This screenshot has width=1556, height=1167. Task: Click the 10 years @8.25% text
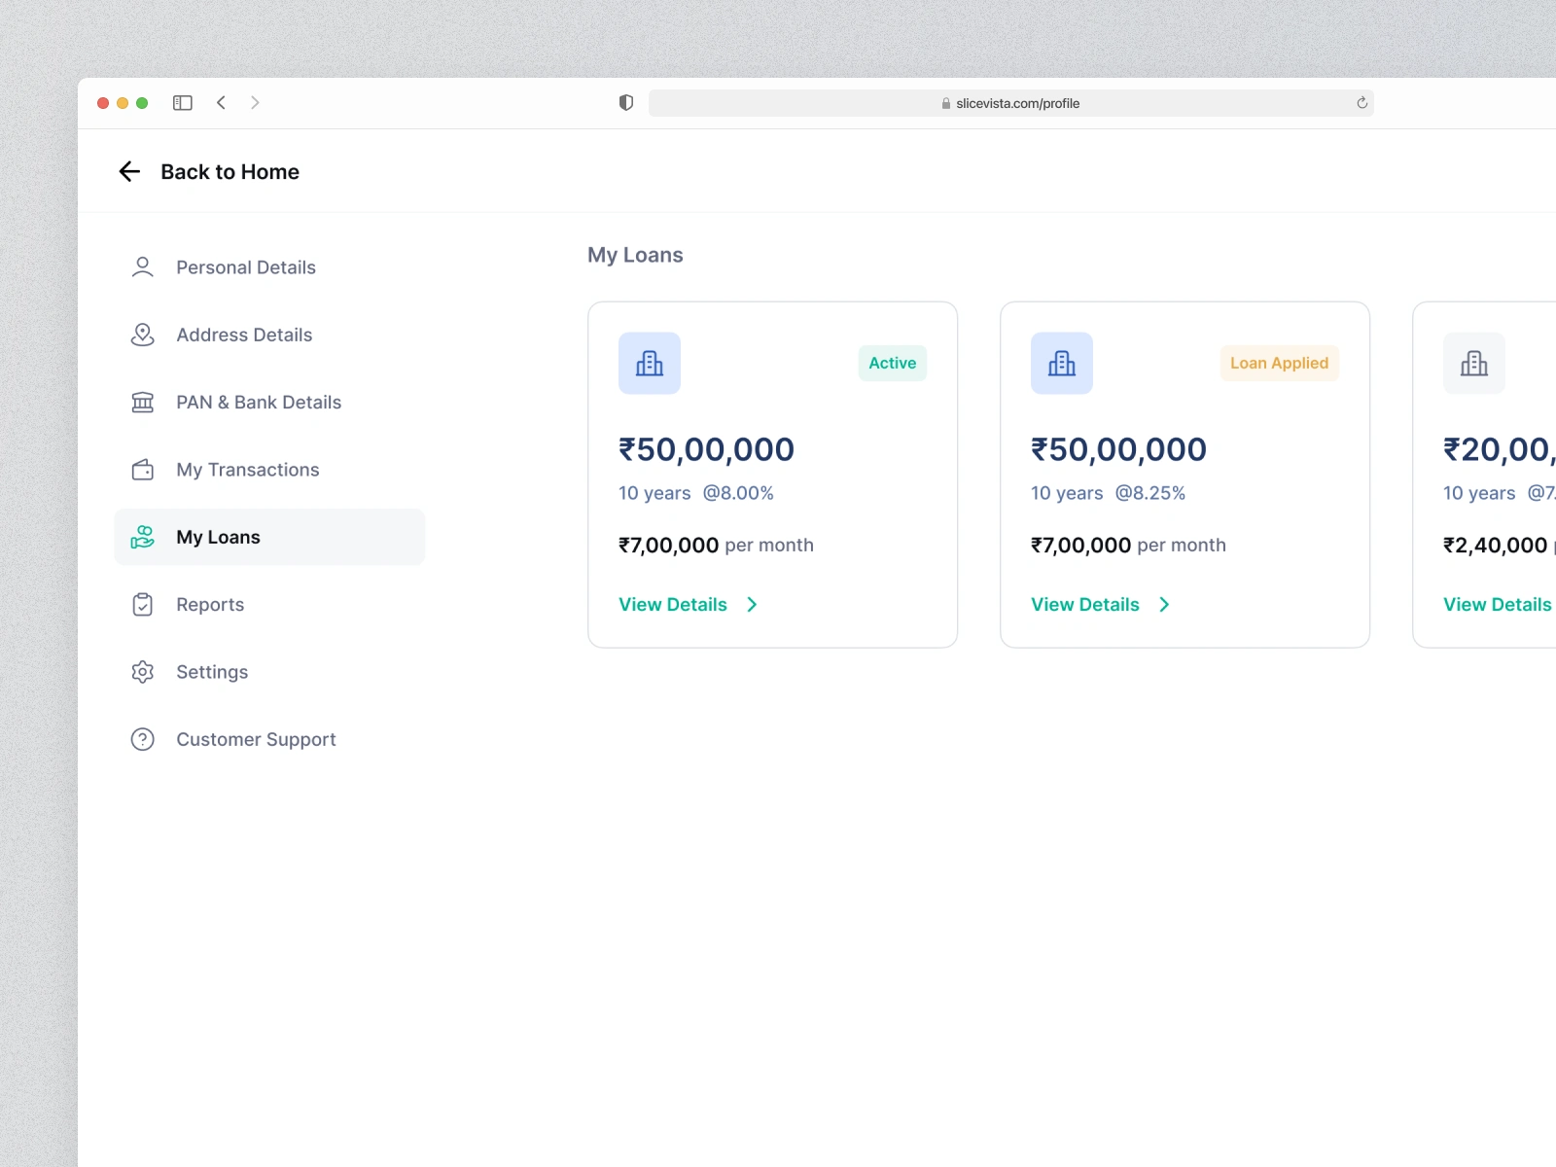point(1109,493)
